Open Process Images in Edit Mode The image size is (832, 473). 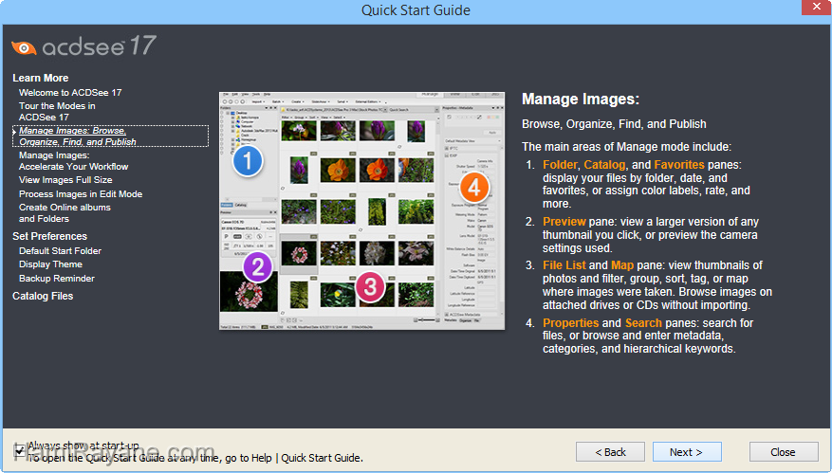pos(81,194)
